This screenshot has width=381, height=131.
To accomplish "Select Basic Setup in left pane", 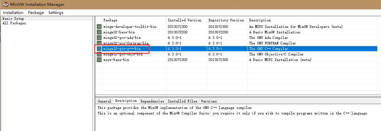I will click(13, 19).
